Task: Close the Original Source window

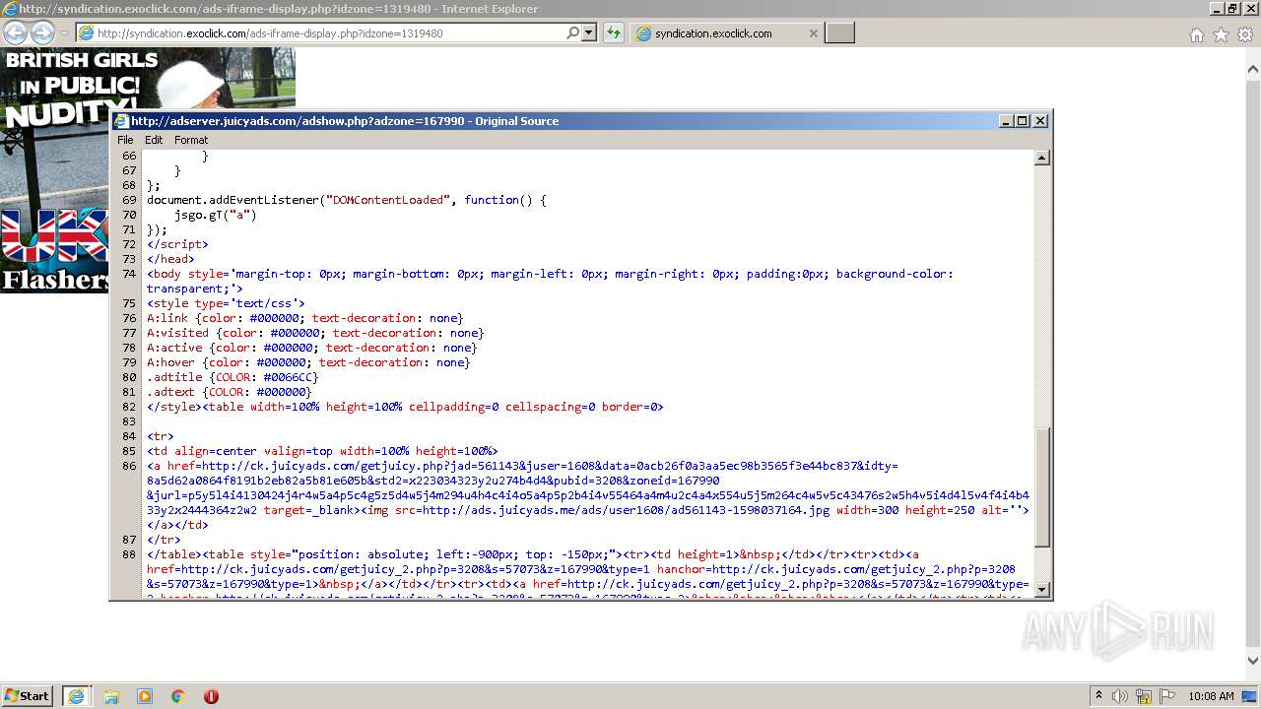Action: [x=1040, y=121]
